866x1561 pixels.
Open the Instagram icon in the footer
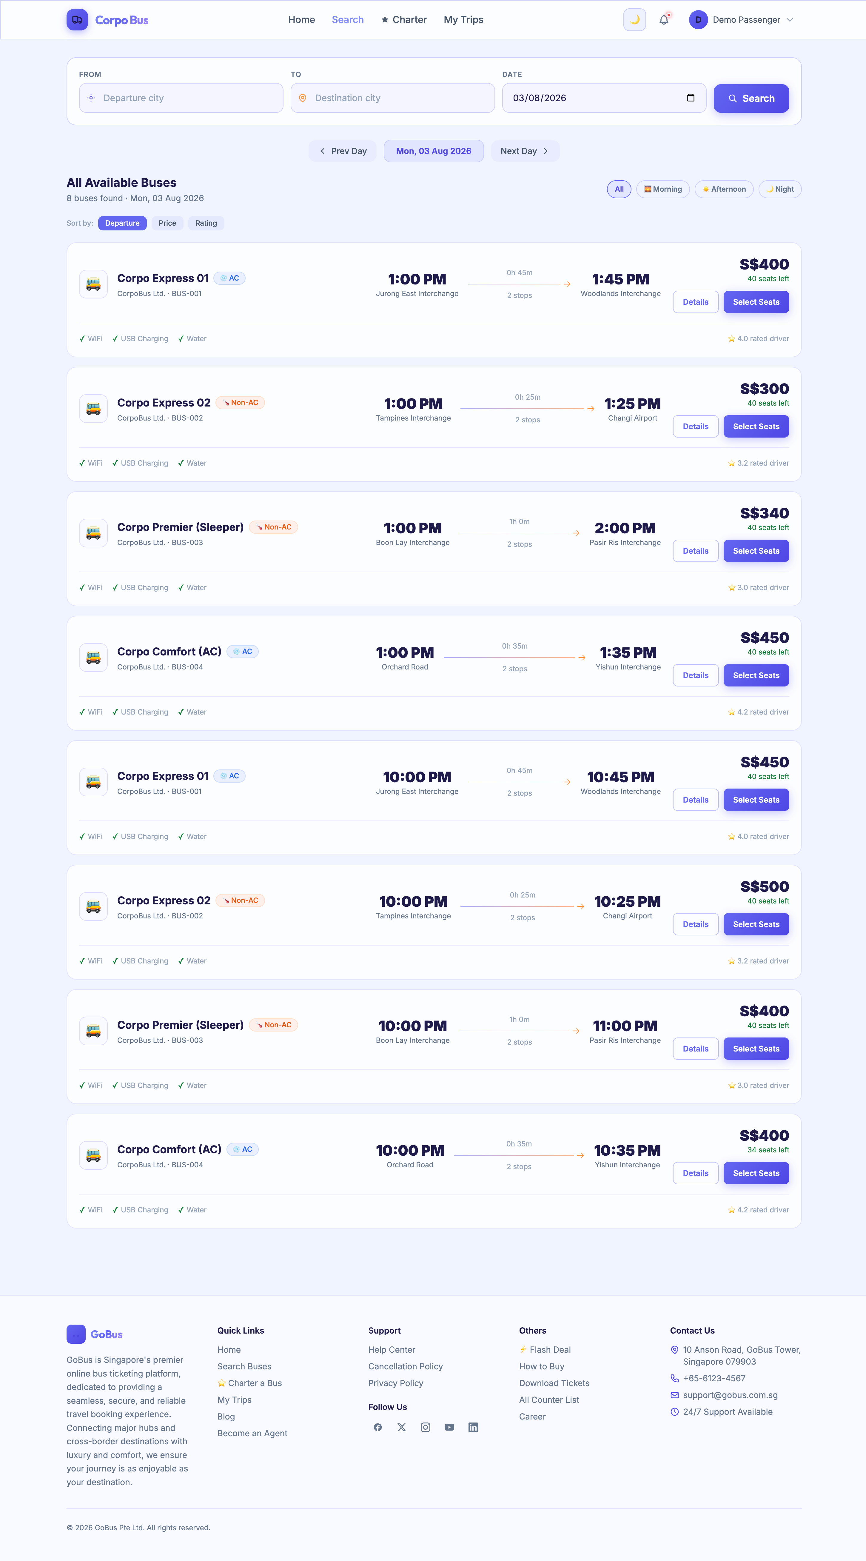(x=426, y=1427)
